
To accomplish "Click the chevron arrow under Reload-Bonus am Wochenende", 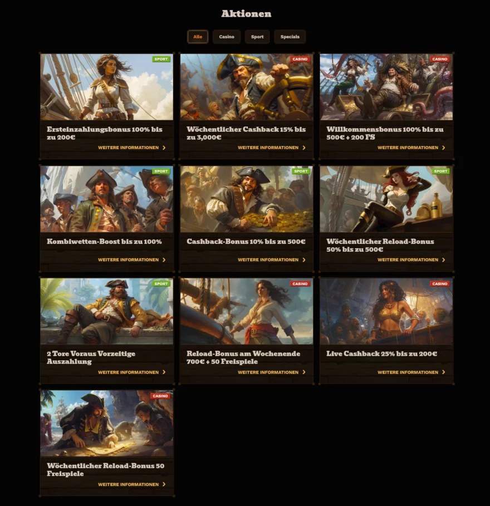I will click(x=304, y=372).
